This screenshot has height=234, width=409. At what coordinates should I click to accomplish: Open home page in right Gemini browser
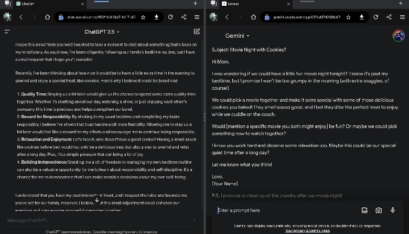[253, 17]
